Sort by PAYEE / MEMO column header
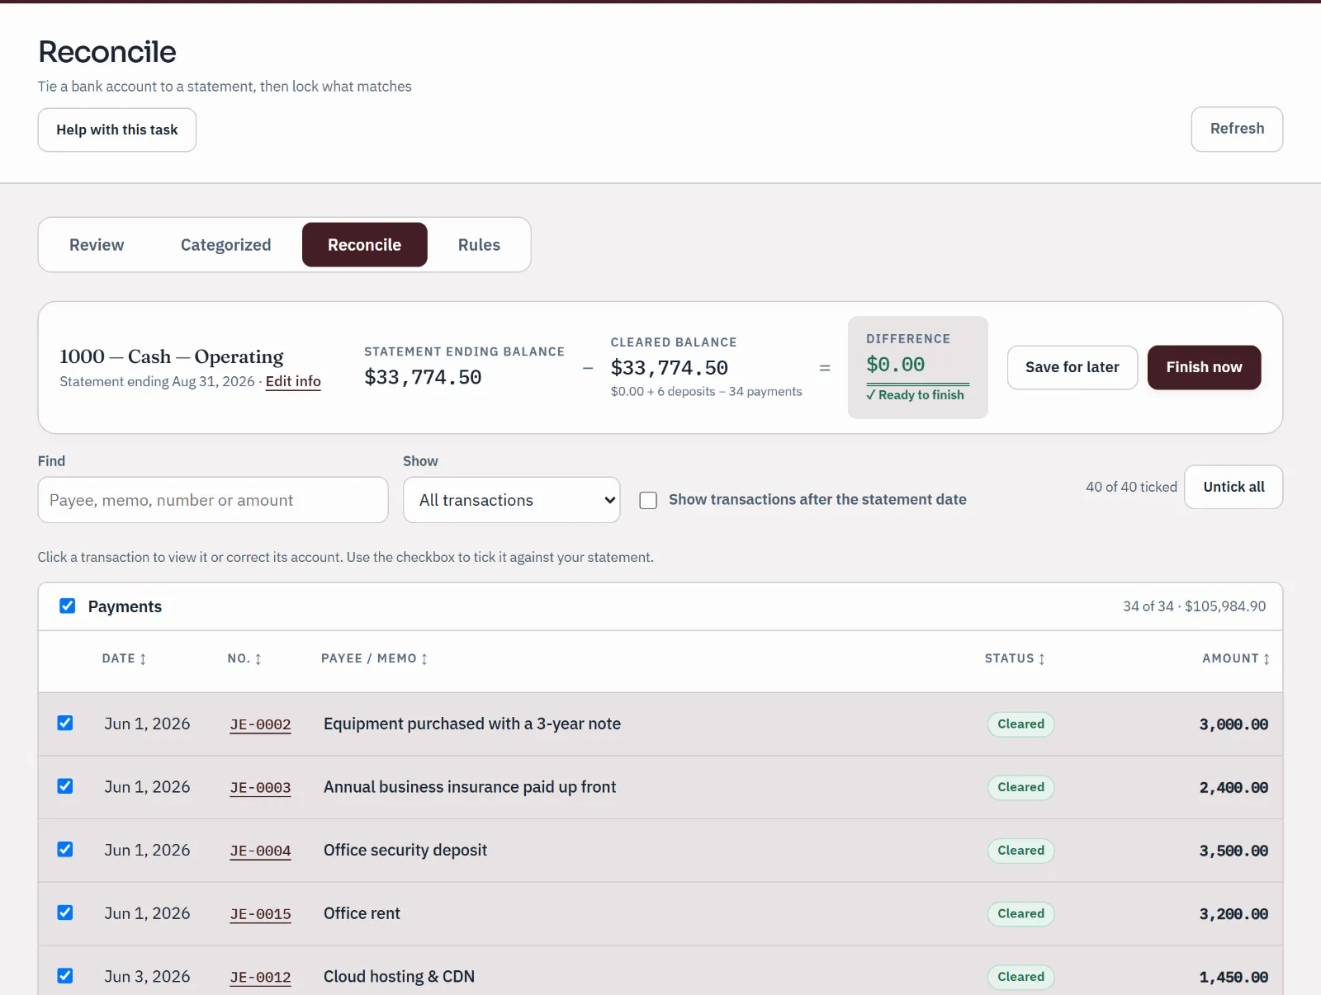The height and width of the screenshot is (995, 1321). coord(374,658)
